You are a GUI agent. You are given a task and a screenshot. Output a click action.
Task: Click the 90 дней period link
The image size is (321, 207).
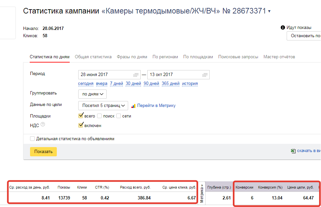coord(151,84)
